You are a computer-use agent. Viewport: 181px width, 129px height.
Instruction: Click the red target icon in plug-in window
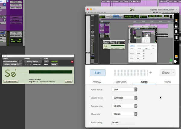[x=72, y=61]
